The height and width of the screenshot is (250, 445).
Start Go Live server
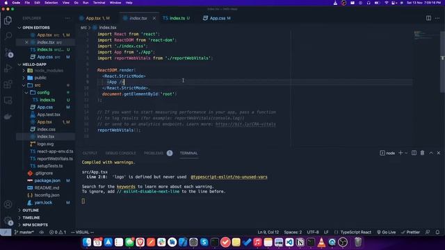point(387,232)
